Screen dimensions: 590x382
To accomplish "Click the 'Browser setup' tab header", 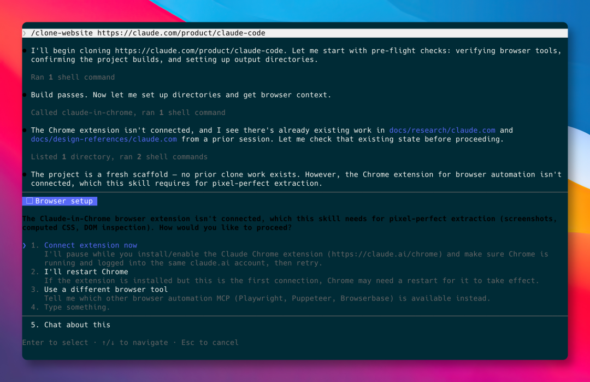I will pos(60,201).
